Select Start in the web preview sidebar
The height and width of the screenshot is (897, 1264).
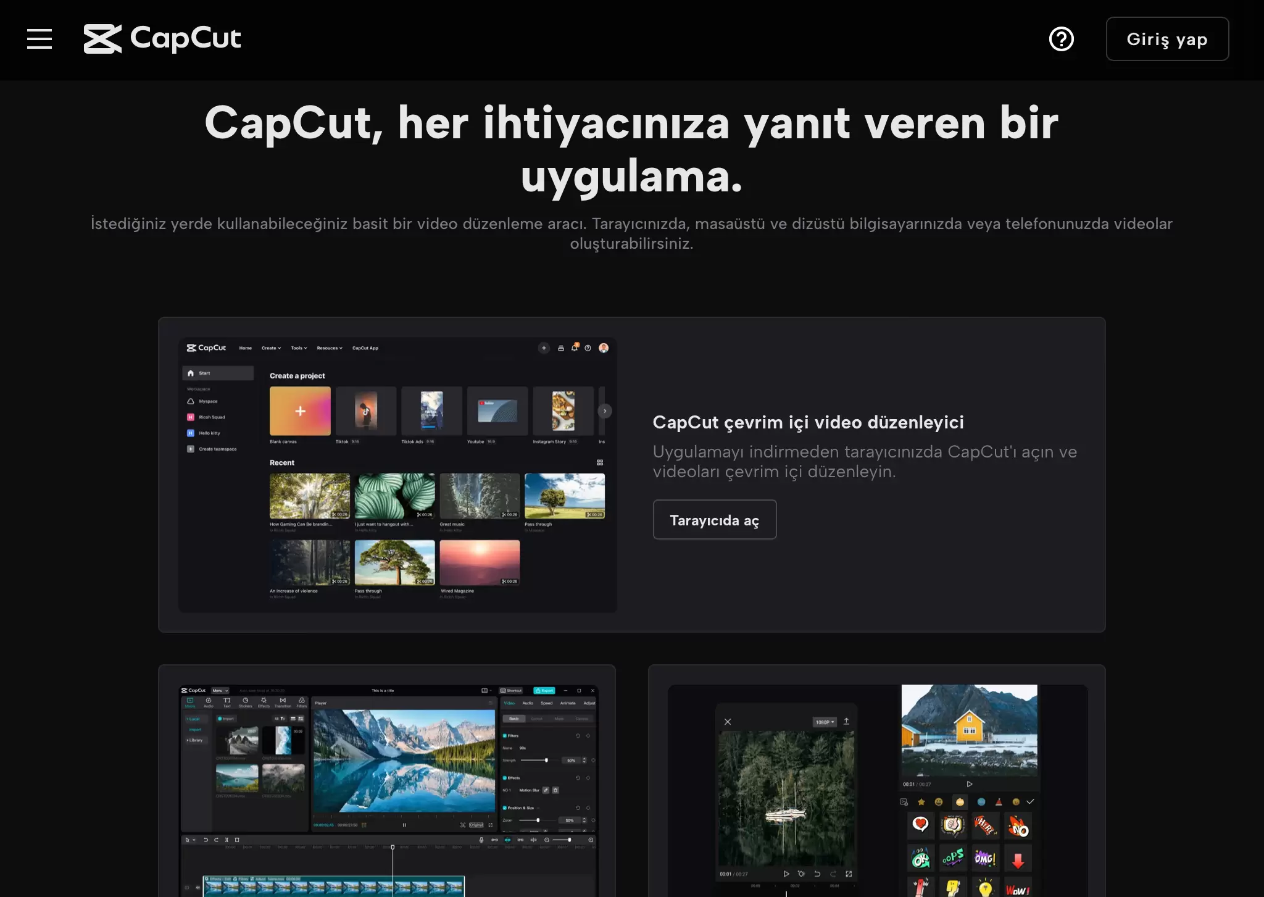218,373
